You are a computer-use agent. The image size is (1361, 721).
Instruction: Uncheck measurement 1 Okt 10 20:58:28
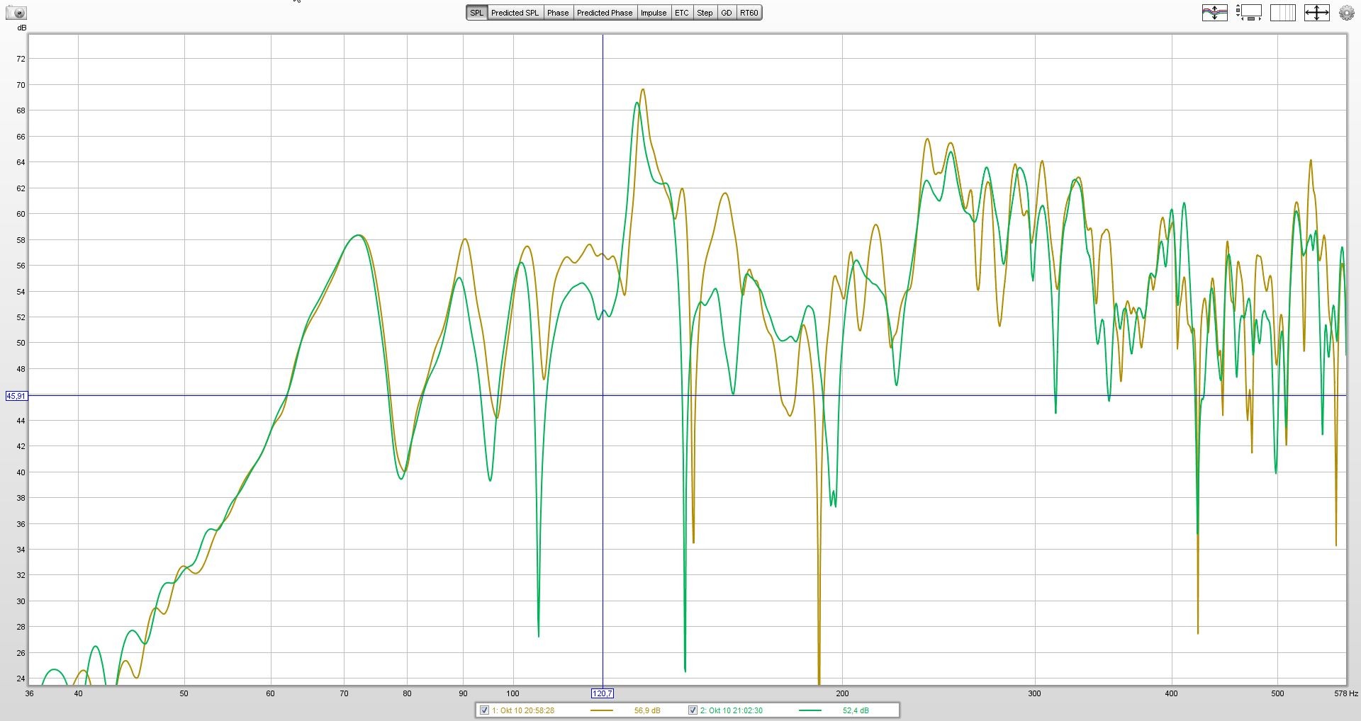tap(485, 710)
